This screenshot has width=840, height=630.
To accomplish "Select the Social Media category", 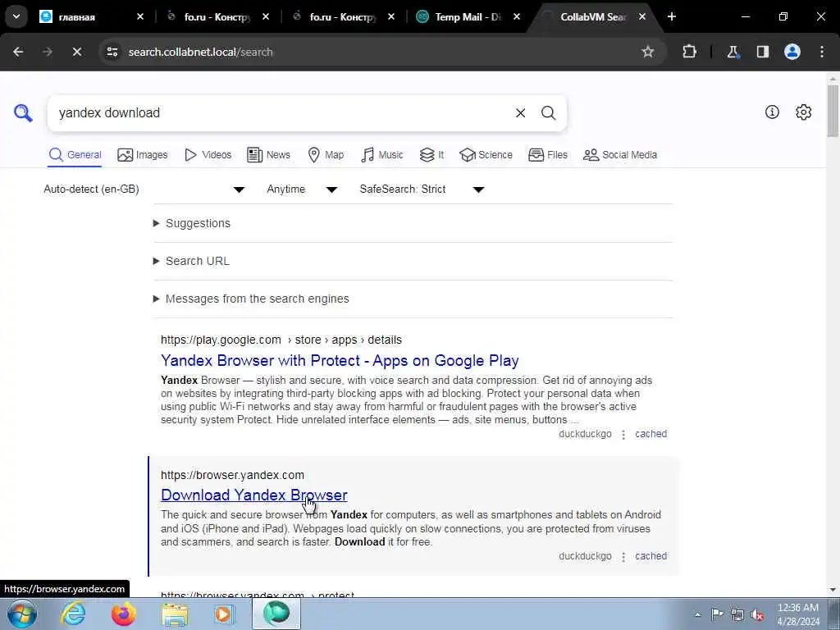I will (620, 155).
